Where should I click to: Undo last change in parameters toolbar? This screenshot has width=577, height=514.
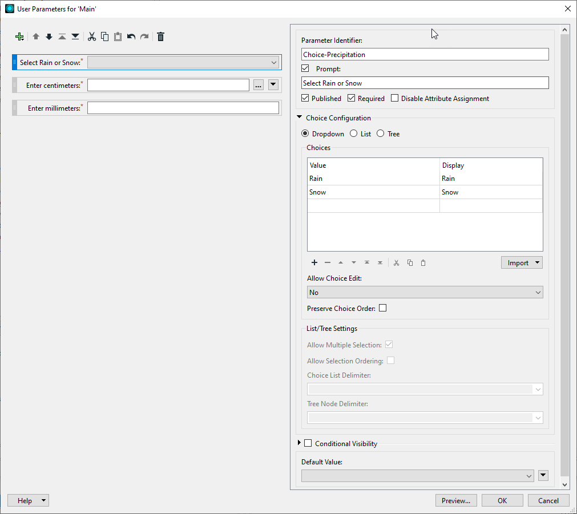(131, 37)
